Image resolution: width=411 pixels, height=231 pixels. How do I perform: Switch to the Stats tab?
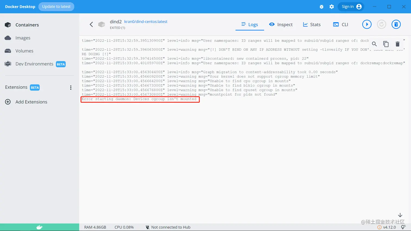[312, 24]
